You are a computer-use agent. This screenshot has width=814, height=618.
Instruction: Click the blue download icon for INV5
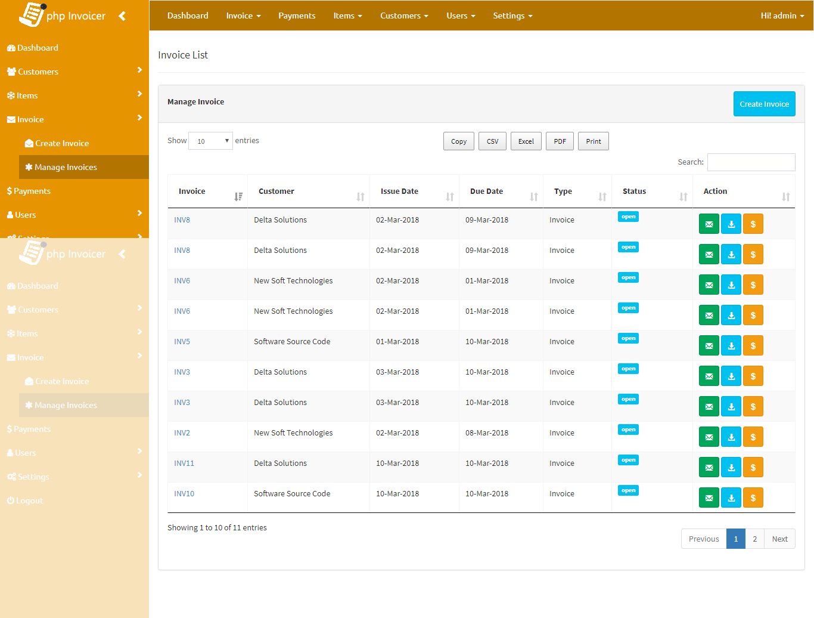(x=731, y=346)
